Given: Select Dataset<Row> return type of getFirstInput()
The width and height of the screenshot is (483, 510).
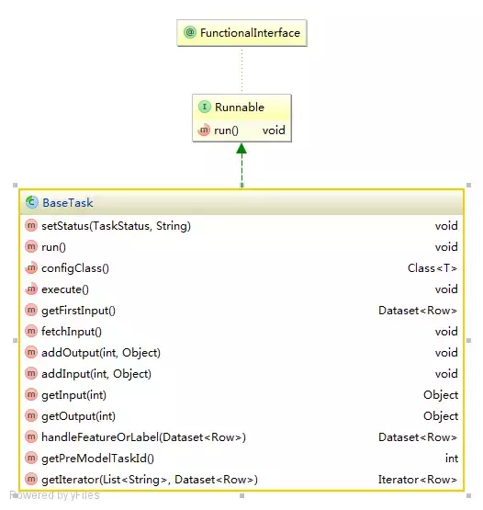Looking at the screenshot, I should pos(418,311).
